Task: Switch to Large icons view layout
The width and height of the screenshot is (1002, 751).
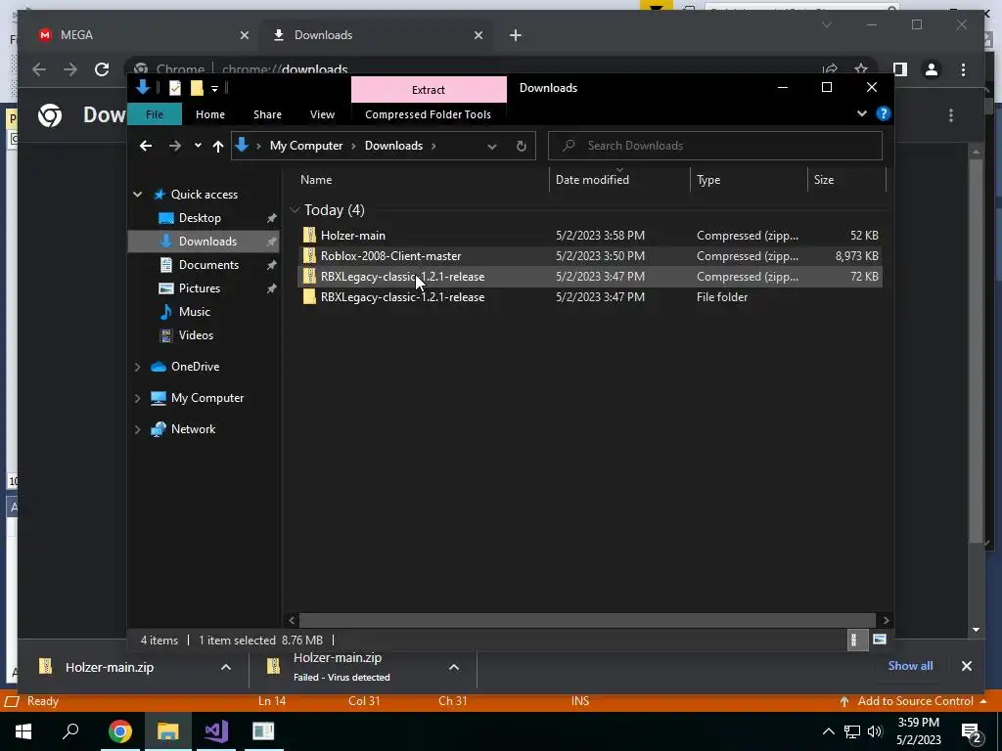Action: pos(880,640)
